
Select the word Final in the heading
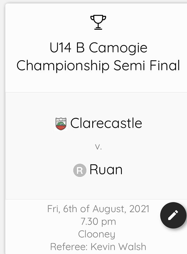tap(165, 65)
